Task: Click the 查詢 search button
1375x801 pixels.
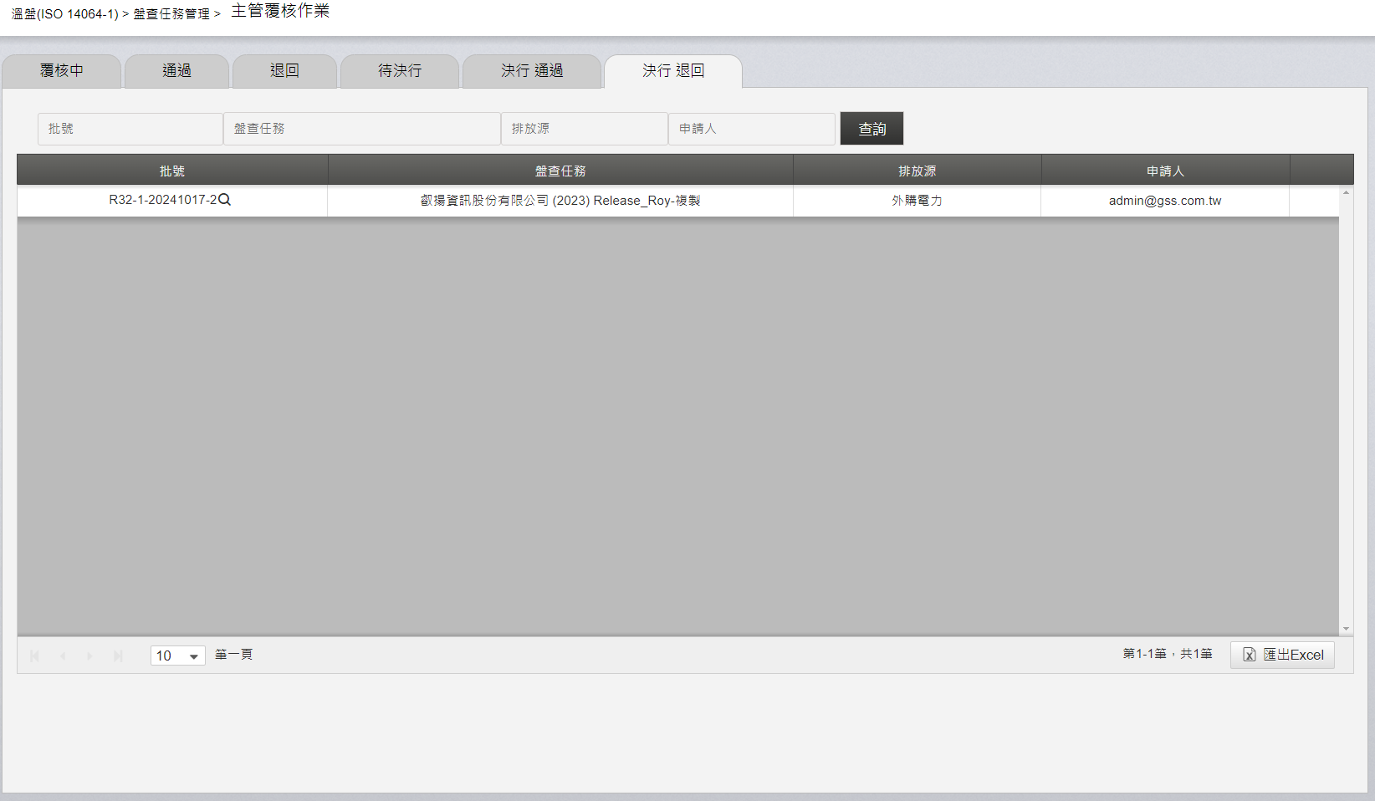Action: pyautogui.click(x=872, y=129)
